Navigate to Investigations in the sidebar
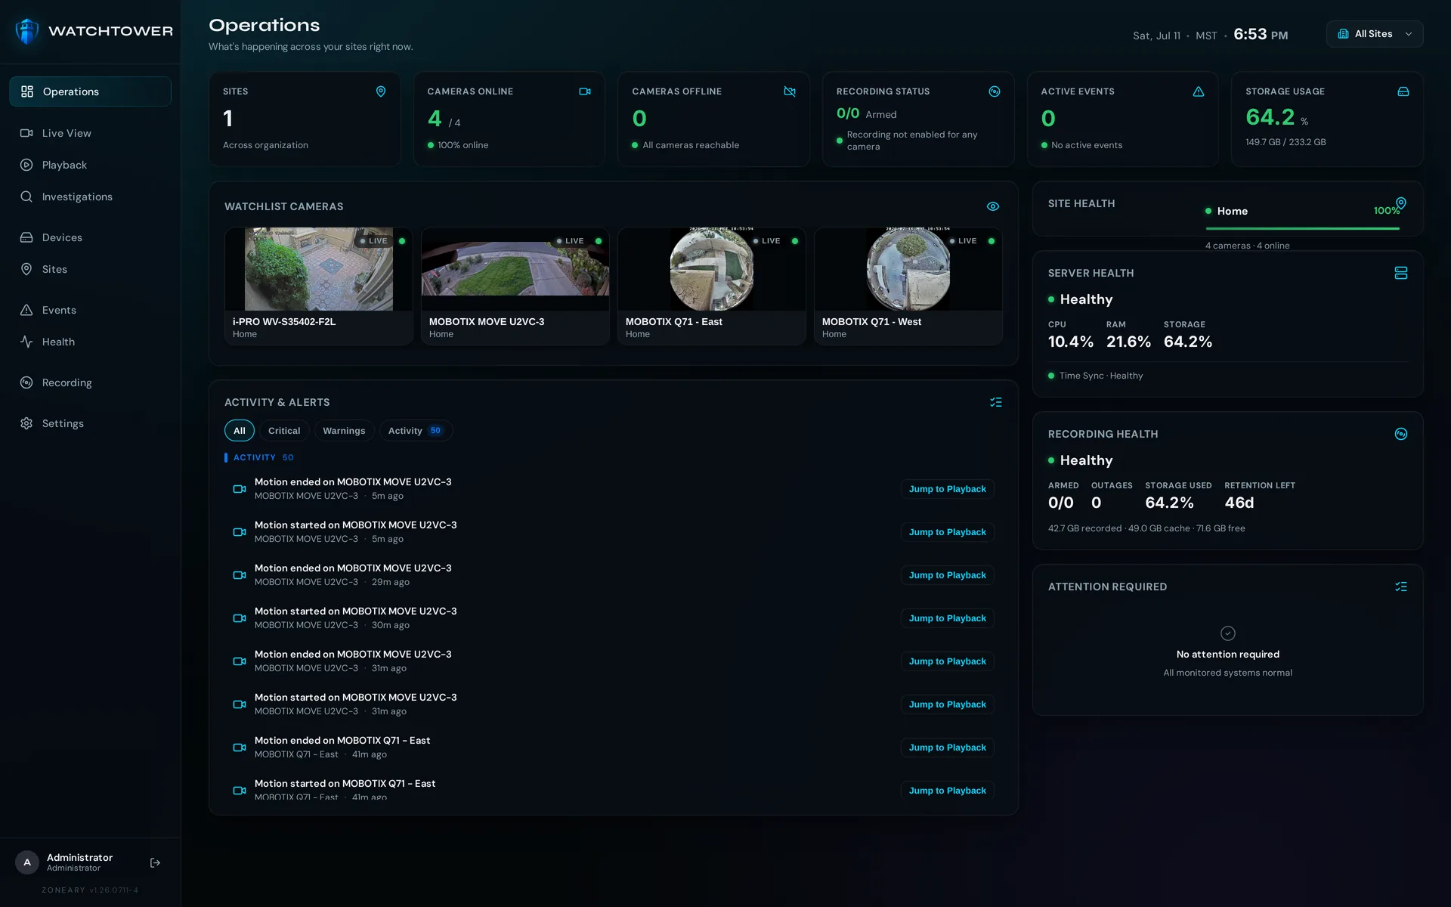The width and height of the screenshot is (1451, 907). [x=91, y=197]
